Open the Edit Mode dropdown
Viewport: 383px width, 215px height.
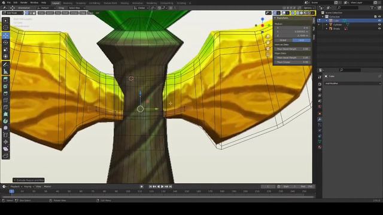[13, 13]
